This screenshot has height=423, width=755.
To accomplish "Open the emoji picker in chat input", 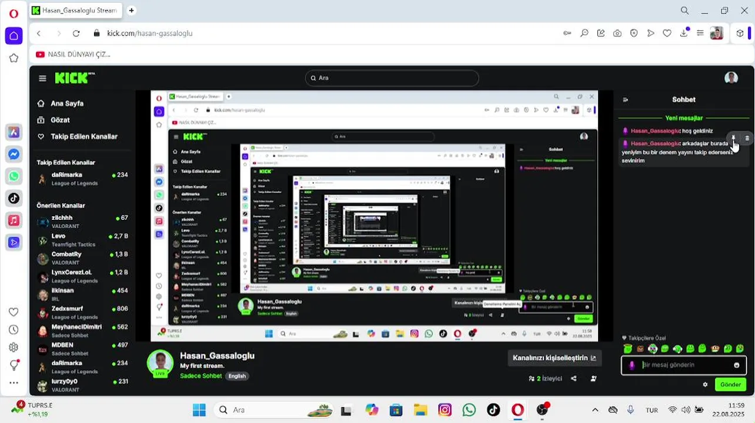I will [737, 365].
